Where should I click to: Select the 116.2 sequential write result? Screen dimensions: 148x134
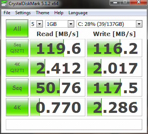[x=114, y=48]
